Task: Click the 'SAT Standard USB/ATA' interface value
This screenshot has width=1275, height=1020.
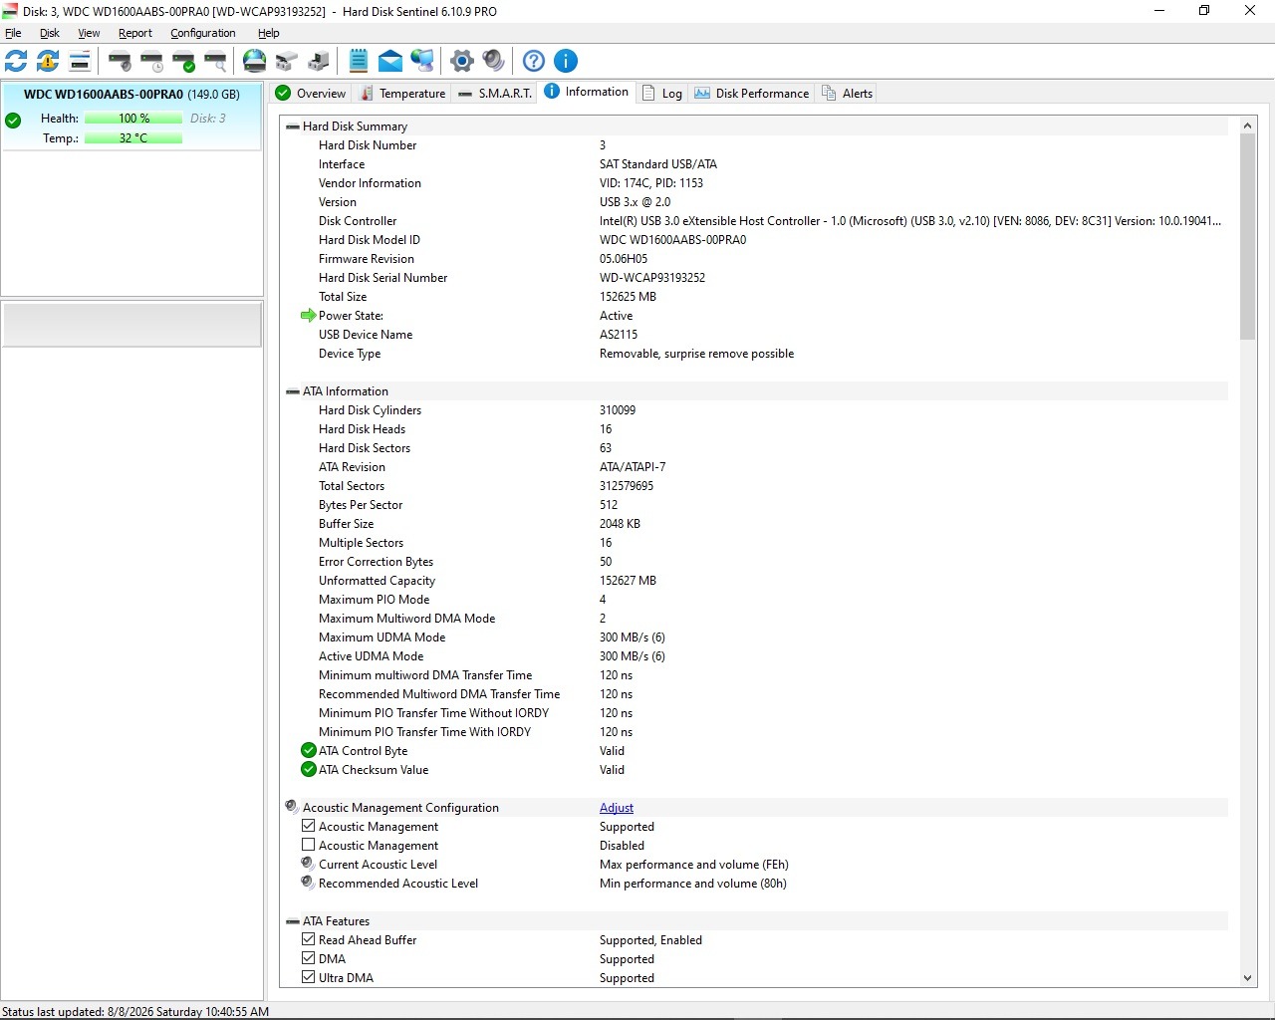Action: coord(658,164)
